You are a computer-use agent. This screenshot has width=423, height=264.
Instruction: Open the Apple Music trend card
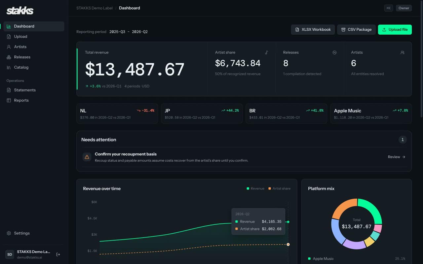(371, 114)
